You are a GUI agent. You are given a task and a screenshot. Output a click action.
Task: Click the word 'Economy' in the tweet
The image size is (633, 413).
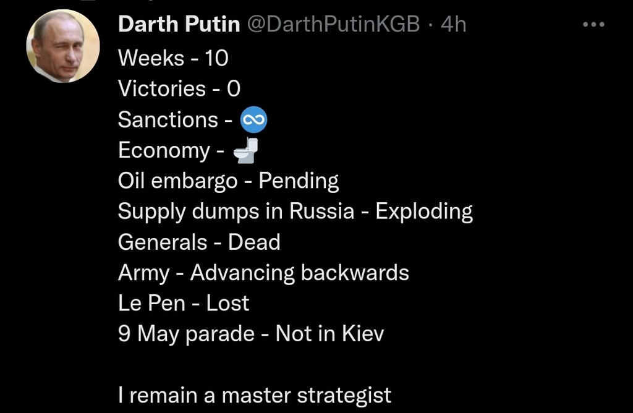click(164, 150)
